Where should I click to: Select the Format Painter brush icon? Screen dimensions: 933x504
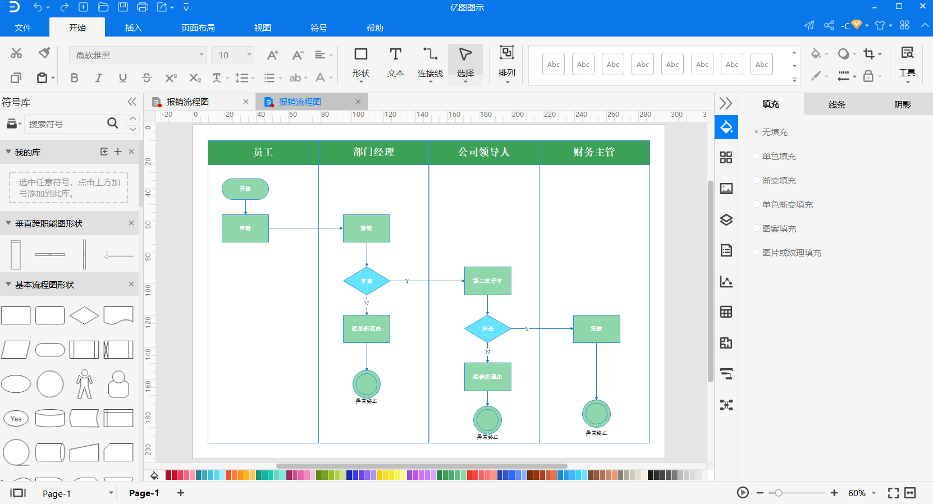coord(44,53)
